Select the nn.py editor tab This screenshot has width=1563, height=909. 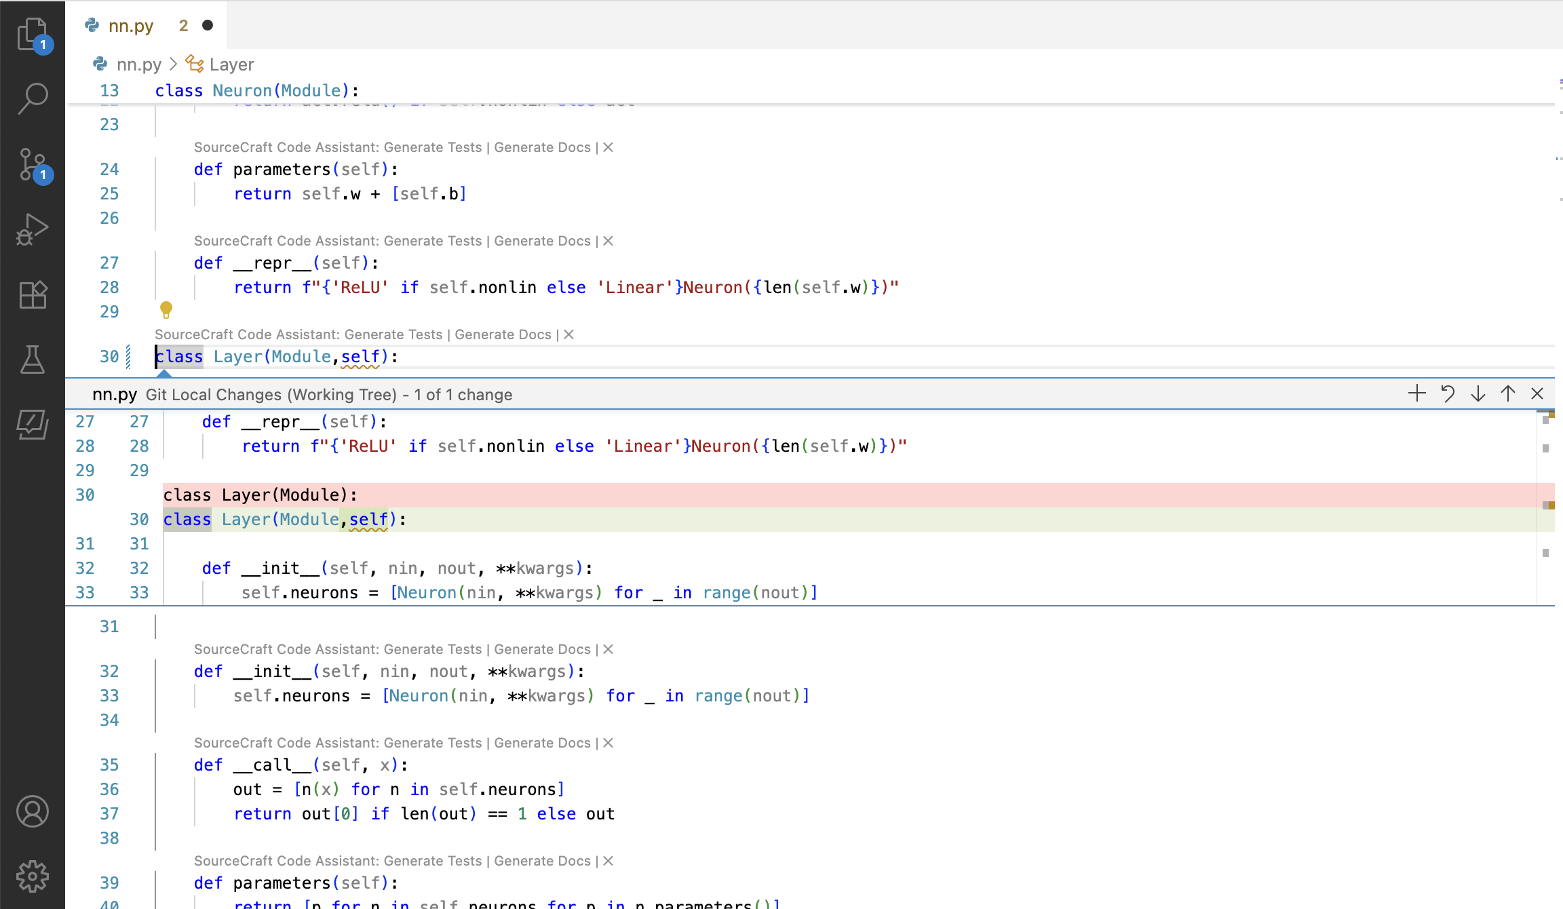(x=131, y=26)
